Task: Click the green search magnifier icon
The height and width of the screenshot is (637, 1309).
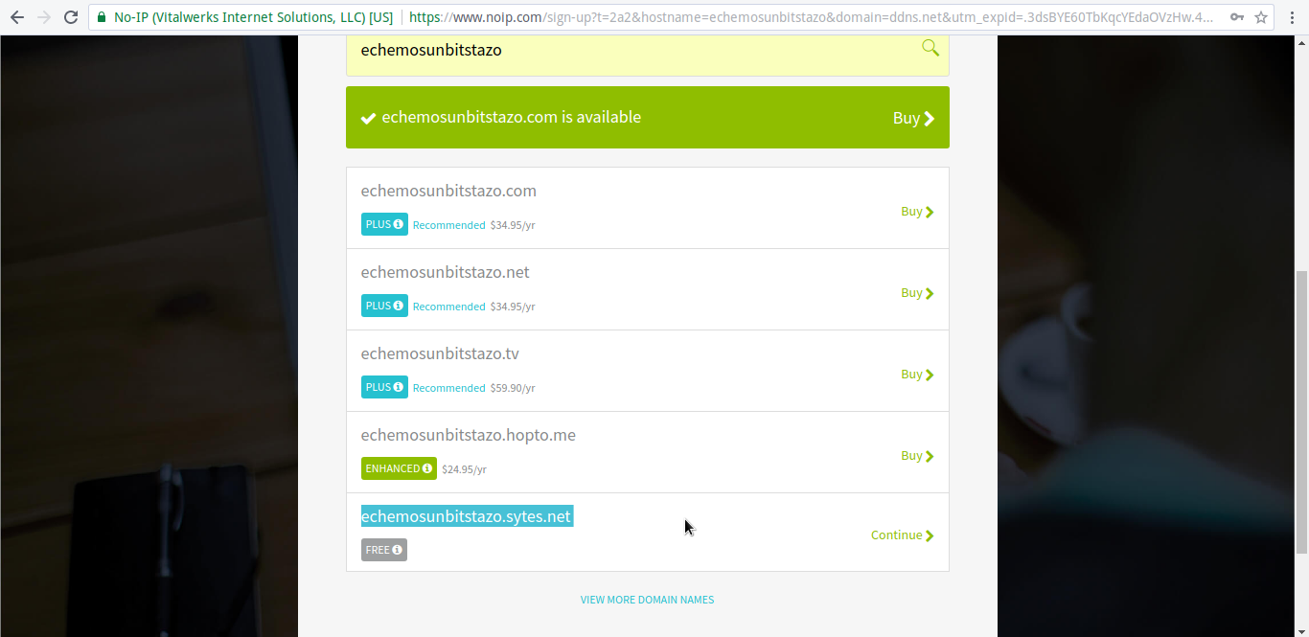Action: [x=930, y=48]
